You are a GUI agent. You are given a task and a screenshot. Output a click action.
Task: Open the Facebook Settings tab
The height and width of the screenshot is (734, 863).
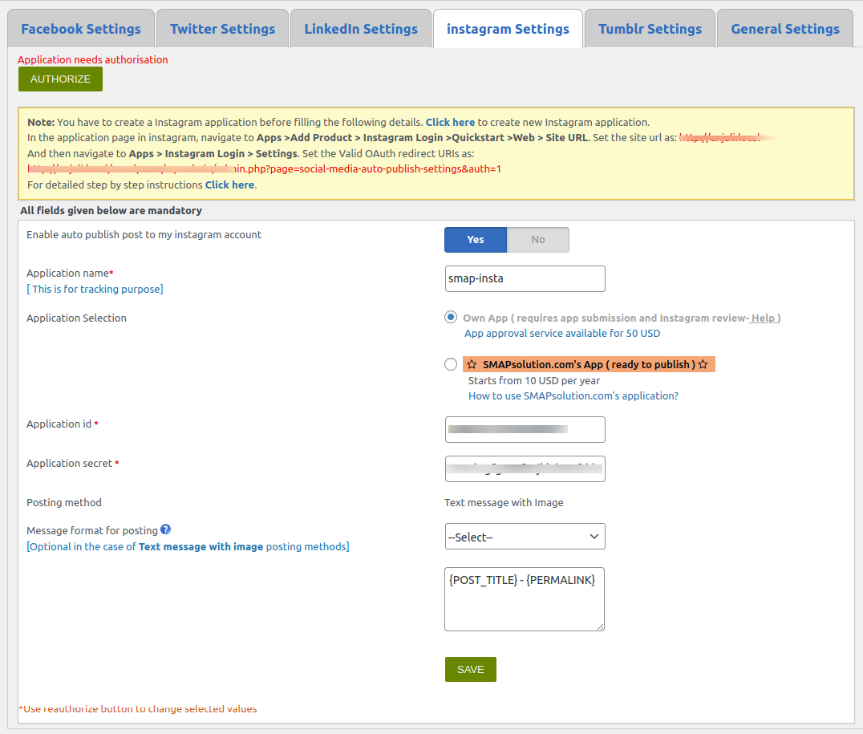(81, 28)
